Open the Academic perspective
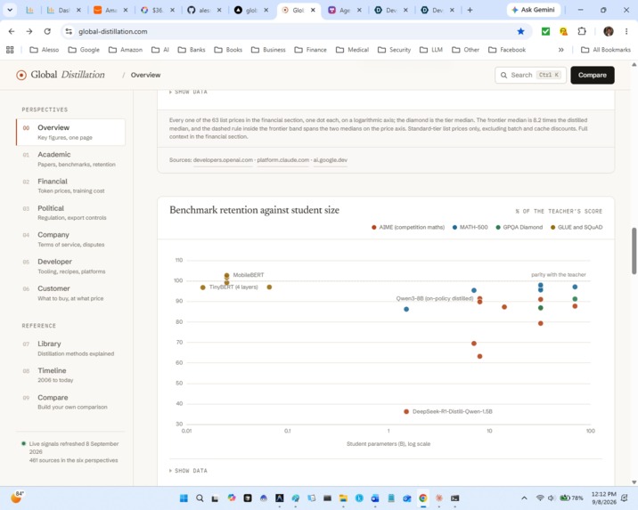Viewport: 638px width, 510px height. 70,159
